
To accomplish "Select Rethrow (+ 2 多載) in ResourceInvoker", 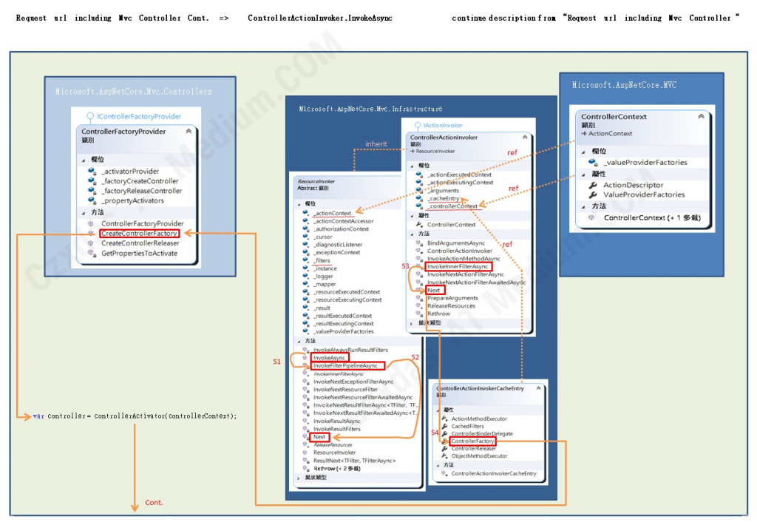I will tap(337, 469).
